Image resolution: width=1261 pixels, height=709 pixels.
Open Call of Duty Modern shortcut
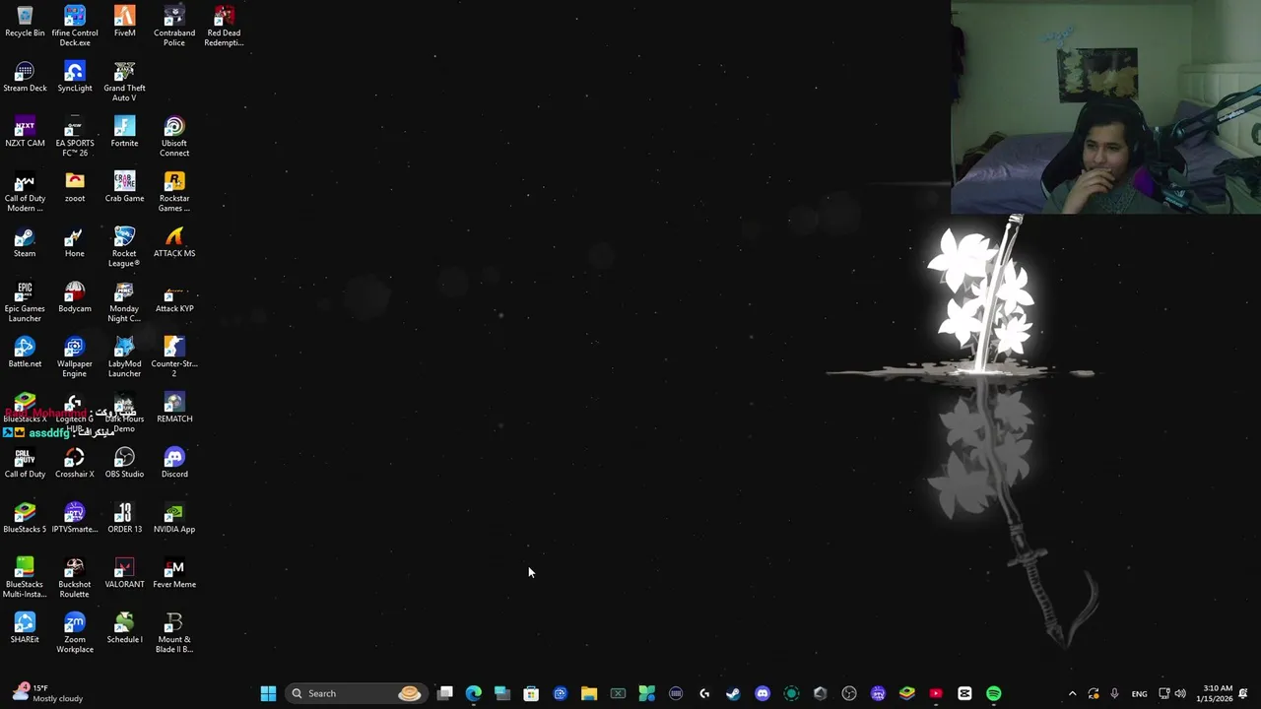[x=25, y=192]
